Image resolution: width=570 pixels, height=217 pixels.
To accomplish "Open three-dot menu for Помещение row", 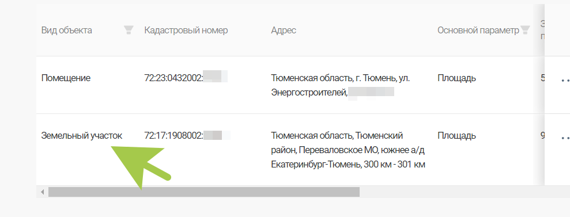I will (x=565, y=80).
